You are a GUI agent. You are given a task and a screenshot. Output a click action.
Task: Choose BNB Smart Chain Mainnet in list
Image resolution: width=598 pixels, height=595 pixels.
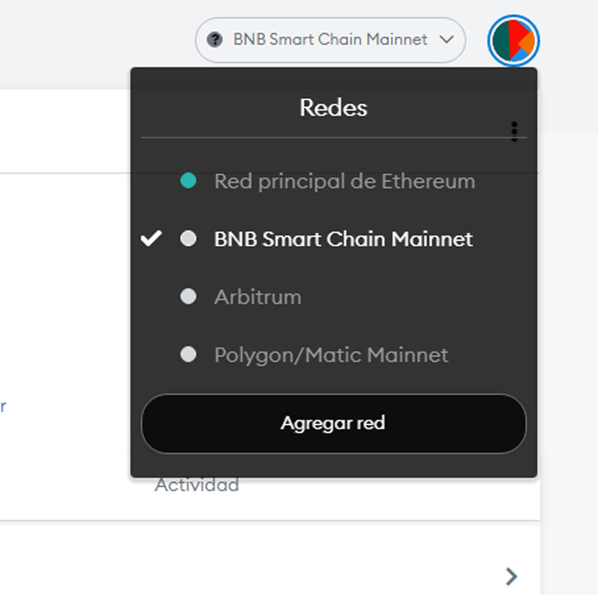(x=333, y=239)
